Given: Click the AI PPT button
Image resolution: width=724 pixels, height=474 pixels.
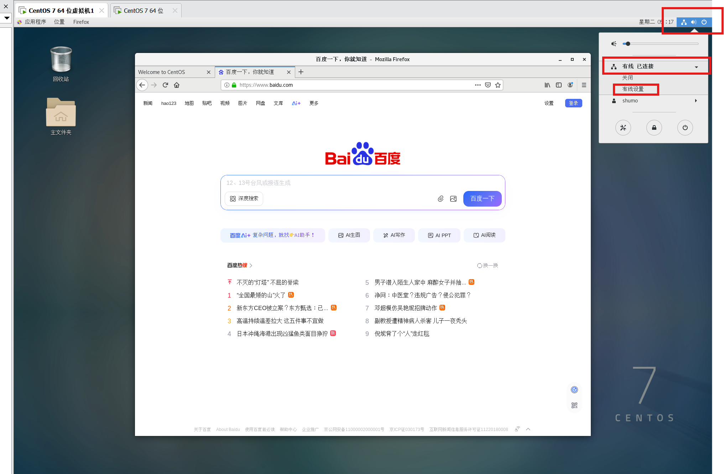Looking at the screenshot, I should pos(439,235).
